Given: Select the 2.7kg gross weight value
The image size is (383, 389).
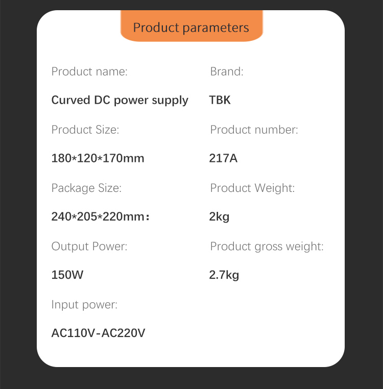Looking at the screenshot, I should (224, 275).
